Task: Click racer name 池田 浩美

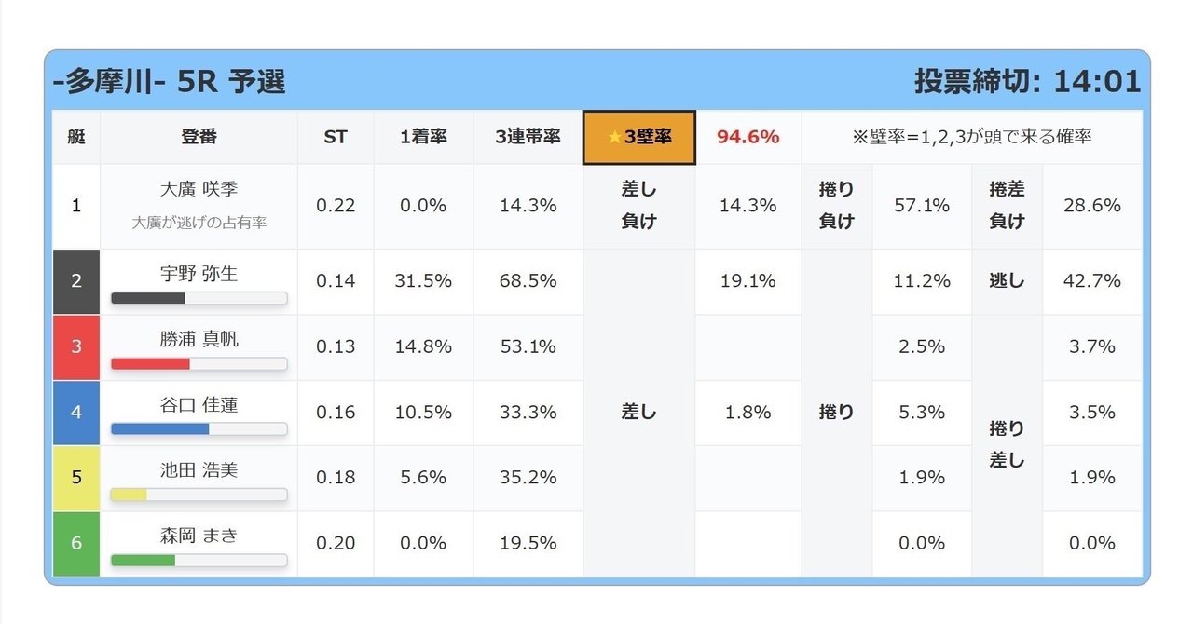Action: pos(199,469)
